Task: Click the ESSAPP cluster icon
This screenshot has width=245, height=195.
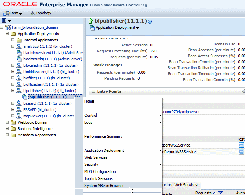Action: pyautogui.click(x=19, y=110)
